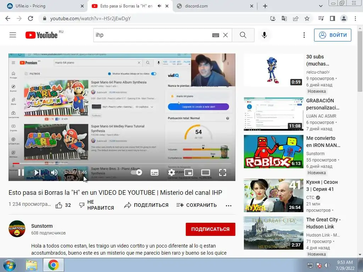Open Sunstorm channel avatar
This screenshot has width=363, height=272.
coord(17,229)
